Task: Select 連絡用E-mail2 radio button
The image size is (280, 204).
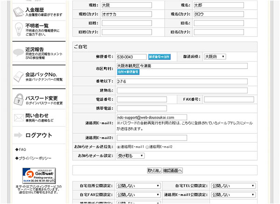Action: tap(147, 147)
